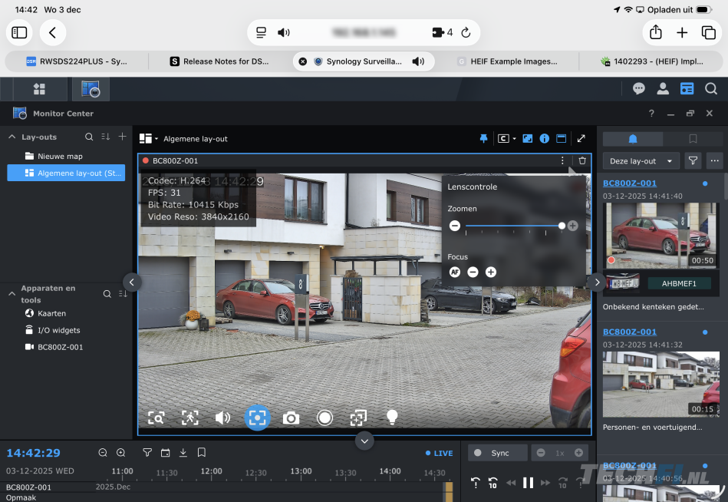Open the BC800Z-001 tile options menu
The height and width of the screenshot is (502, 728).
pos(562,160)
